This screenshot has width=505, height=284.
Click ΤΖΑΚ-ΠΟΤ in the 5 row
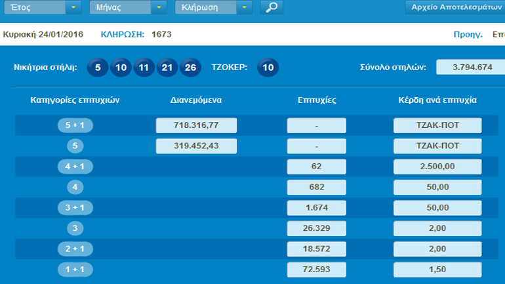[437, 146]
